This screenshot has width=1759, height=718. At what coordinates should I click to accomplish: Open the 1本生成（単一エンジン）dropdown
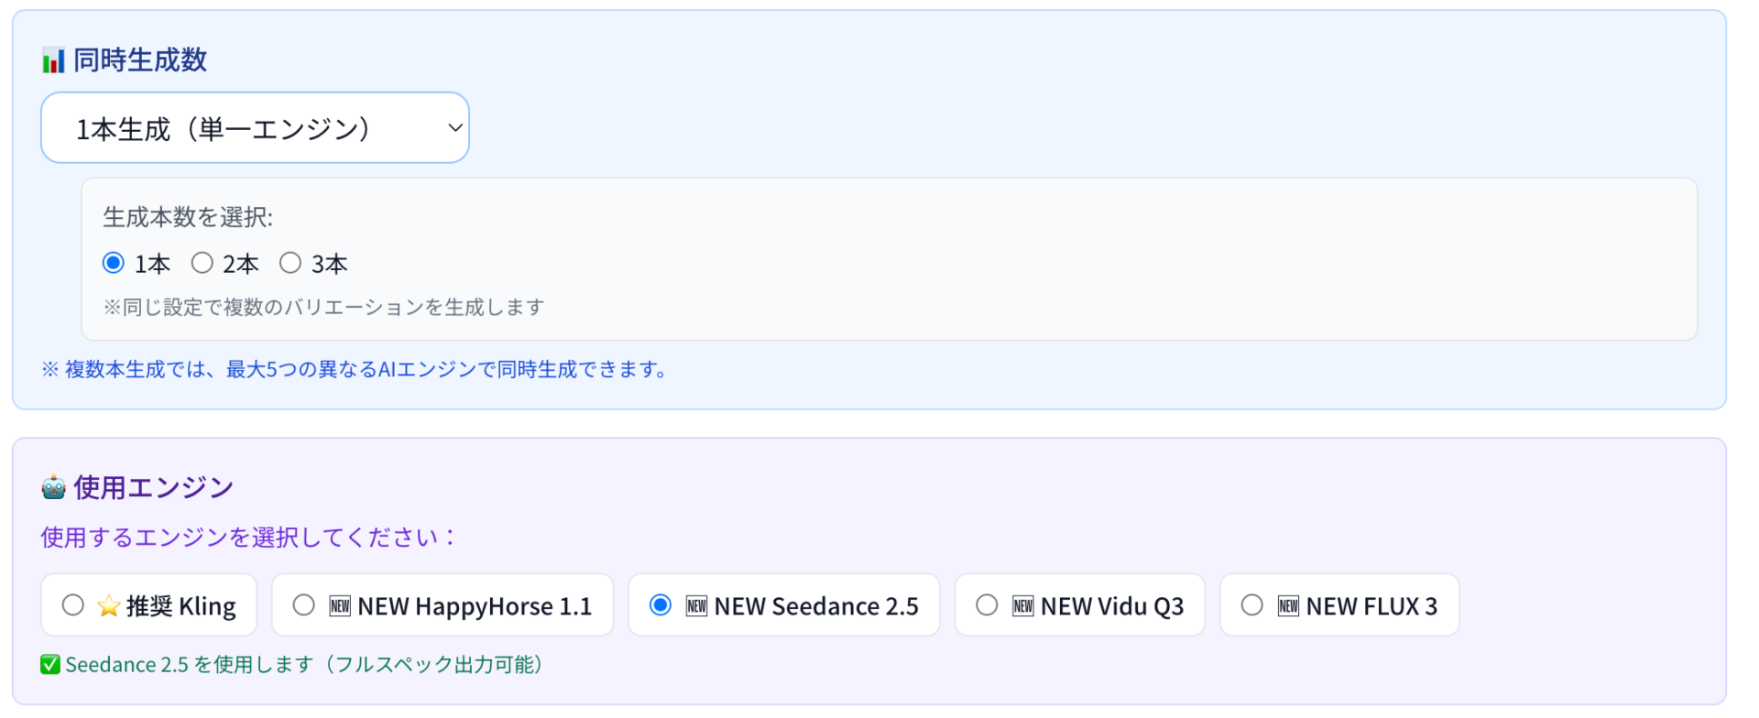point(255,128)
